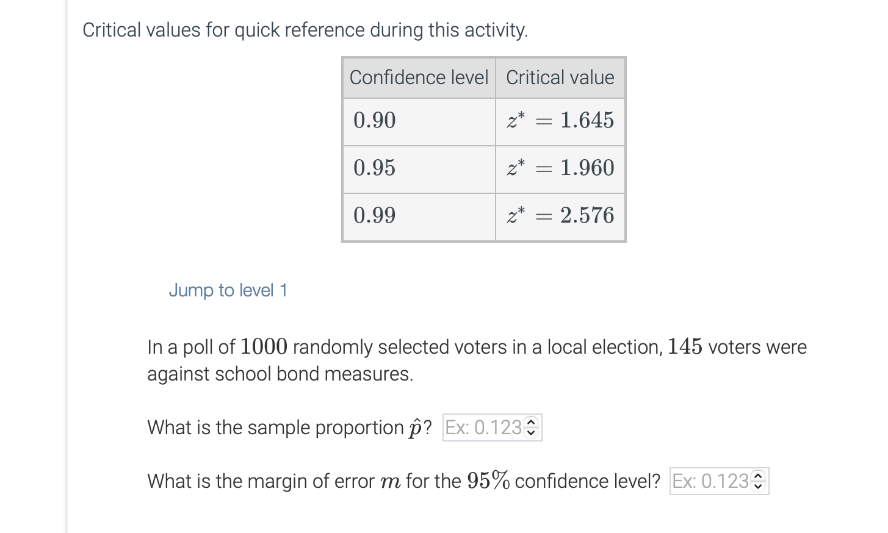888x533 pixels.
Task: Click the z* = 1.645 critical value cell
Action: click(560, 121)
